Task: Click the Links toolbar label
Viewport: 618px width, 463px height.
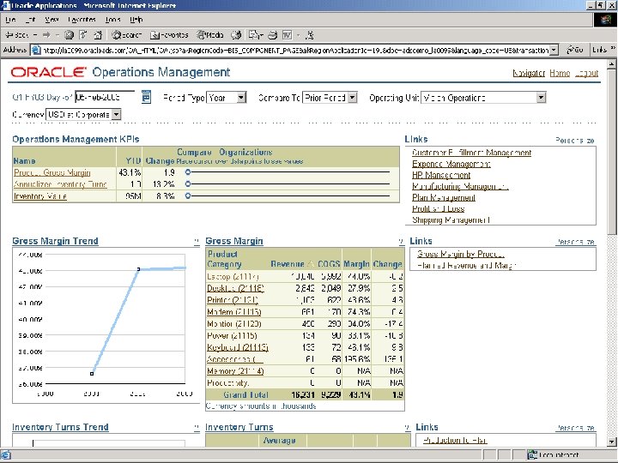Action: coord(599,50)
